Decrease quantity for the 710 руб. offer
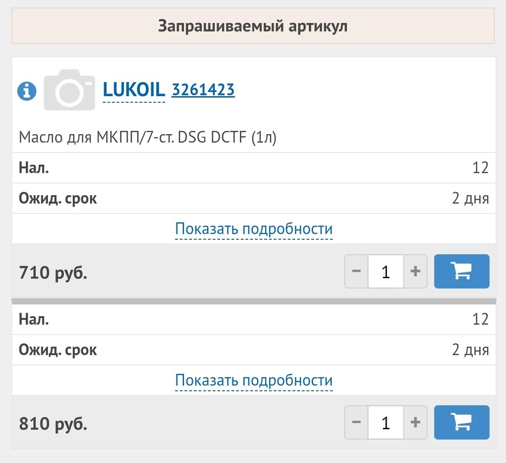Screen dimensions: 506x463 tap(356, 271)
